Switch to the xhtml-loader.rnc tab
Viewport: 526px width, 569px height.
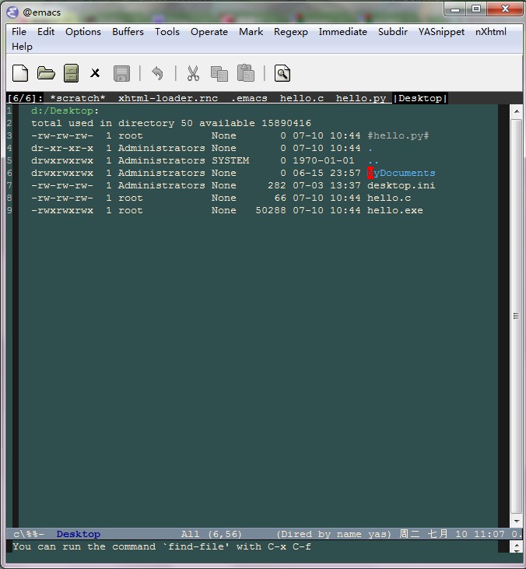tap(168, 98)
